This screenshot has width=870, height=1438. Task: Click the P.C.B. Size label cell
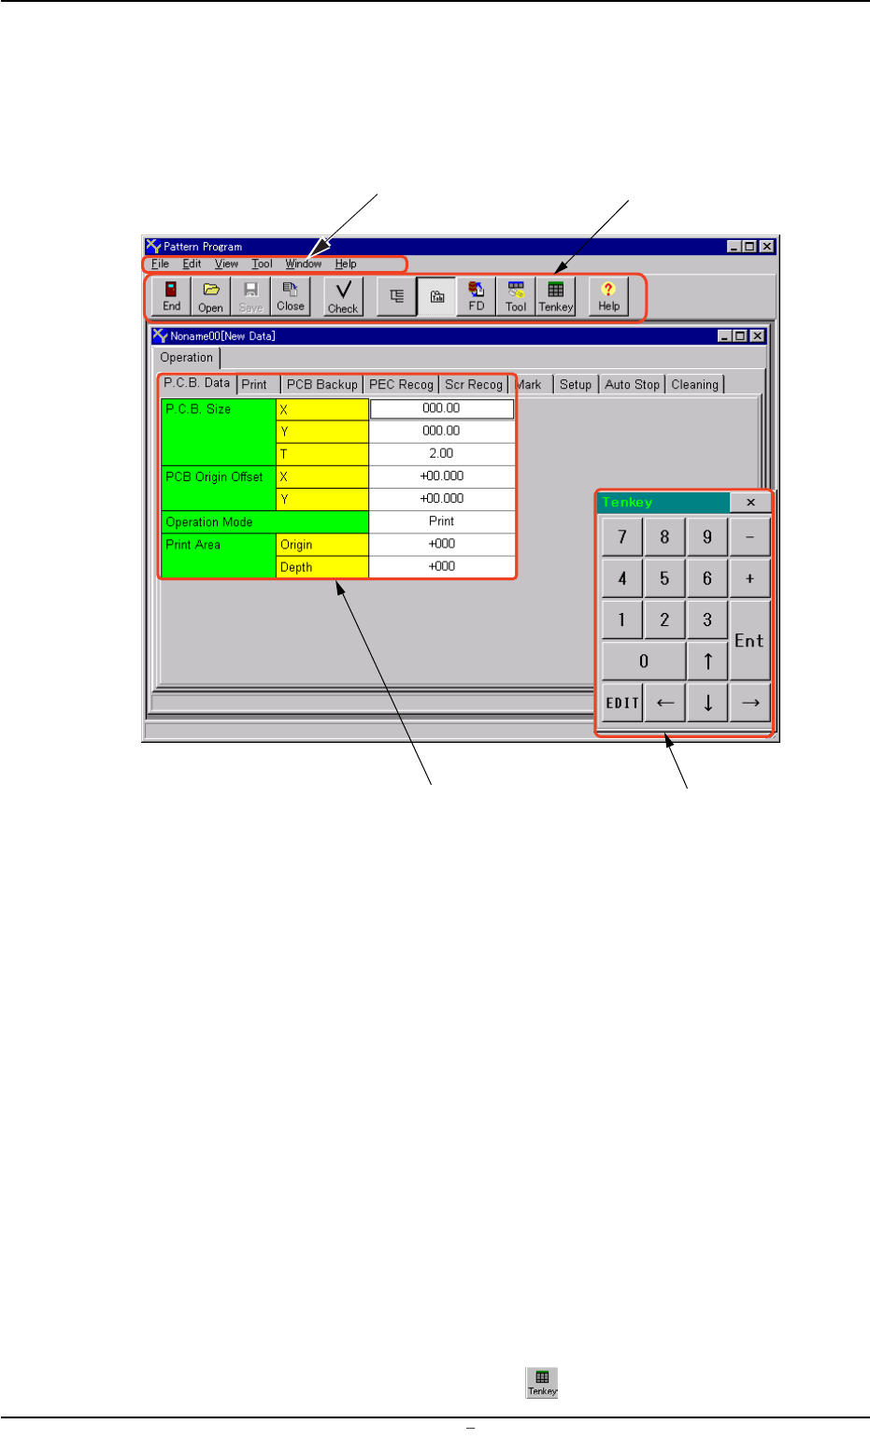(219, 432)
